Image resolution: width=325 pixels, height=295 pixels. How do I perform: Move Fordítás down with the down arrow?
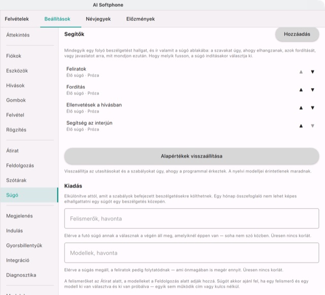click(x=312, y=90)
